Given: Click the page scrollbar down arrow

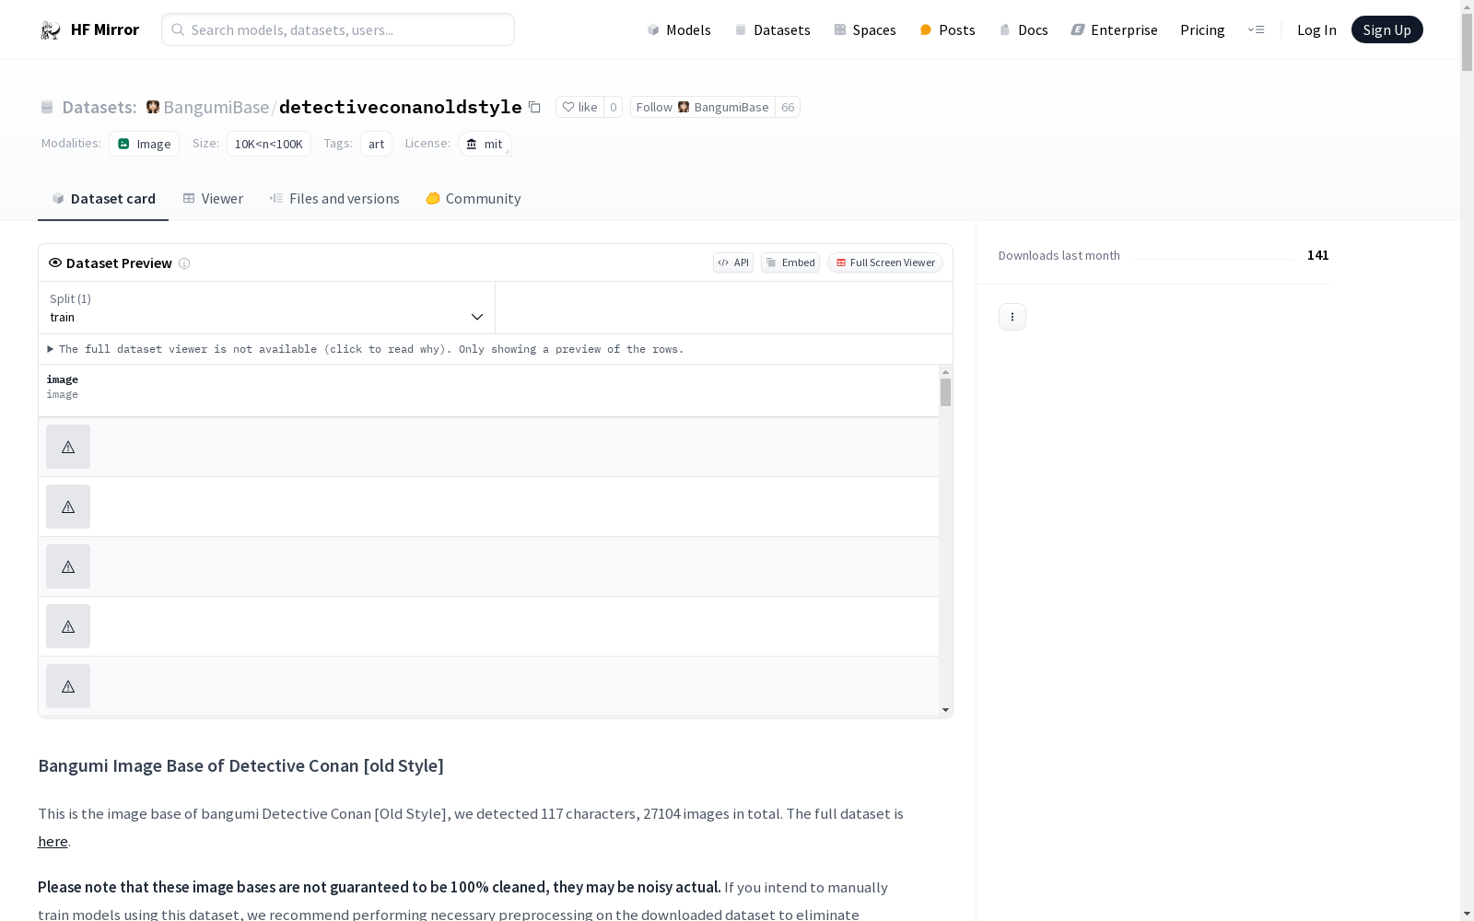Looking at the screenshot, I should (1467, 914).
